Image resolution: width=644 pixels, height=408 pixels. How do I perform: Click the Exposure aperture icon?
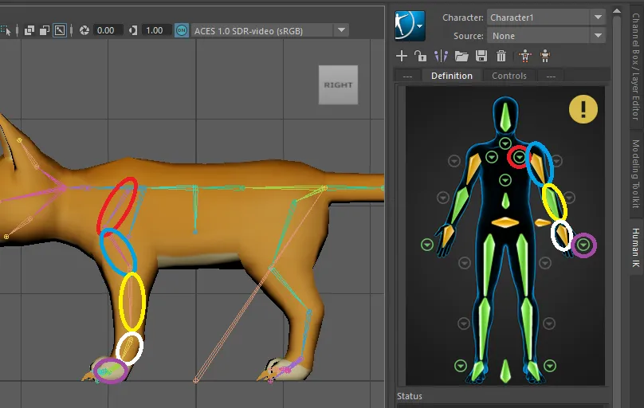[84, 30]
